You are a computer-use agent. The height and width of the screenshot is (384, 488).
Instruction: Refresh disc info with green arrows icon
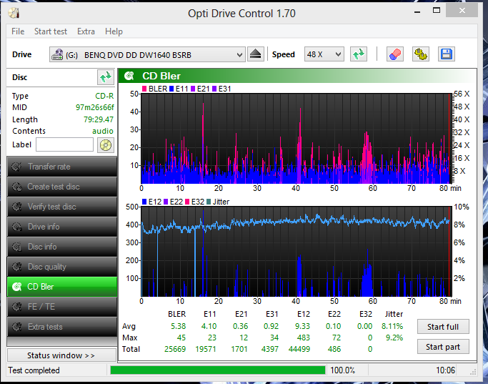106,77
